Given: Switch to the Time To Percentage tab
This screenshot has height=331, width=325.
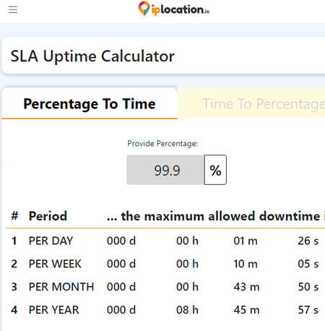Looking at the screenshot, I should (x=251, y=103).
